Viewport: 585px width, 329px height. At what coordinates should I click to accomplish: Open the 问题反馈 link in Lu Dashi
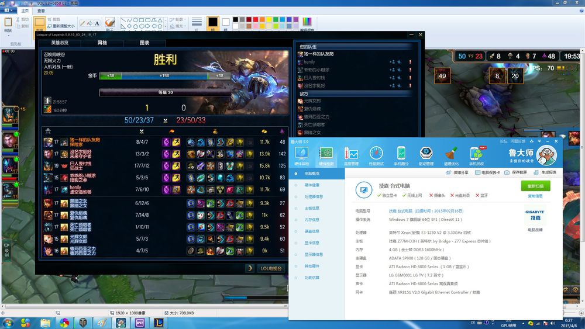click(518, 141)
